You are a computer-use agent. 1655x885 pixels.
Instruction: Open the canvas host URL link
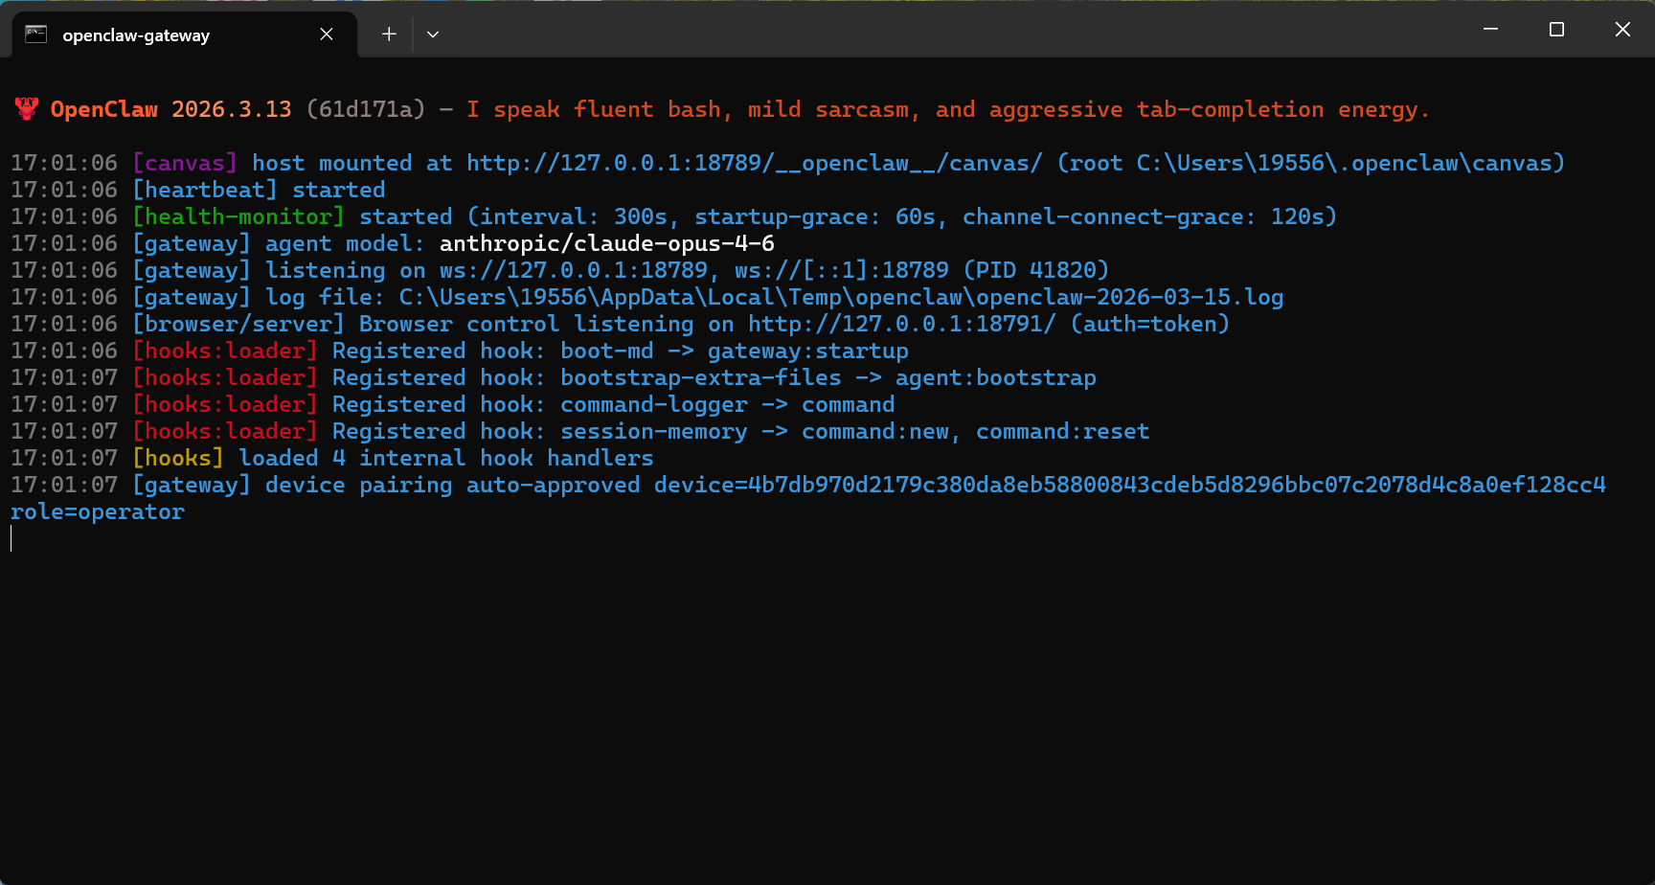tap(754, 163)
